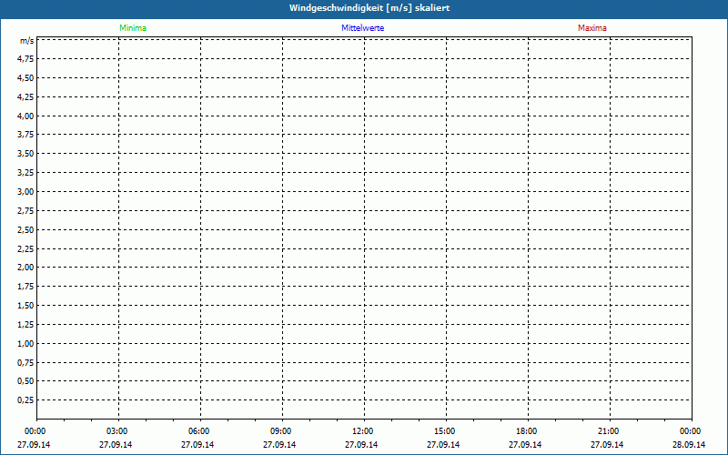Click the '00:00' label above 28.09.14
The width and height of the screenshot is (728, 455).
coord(691,431)
